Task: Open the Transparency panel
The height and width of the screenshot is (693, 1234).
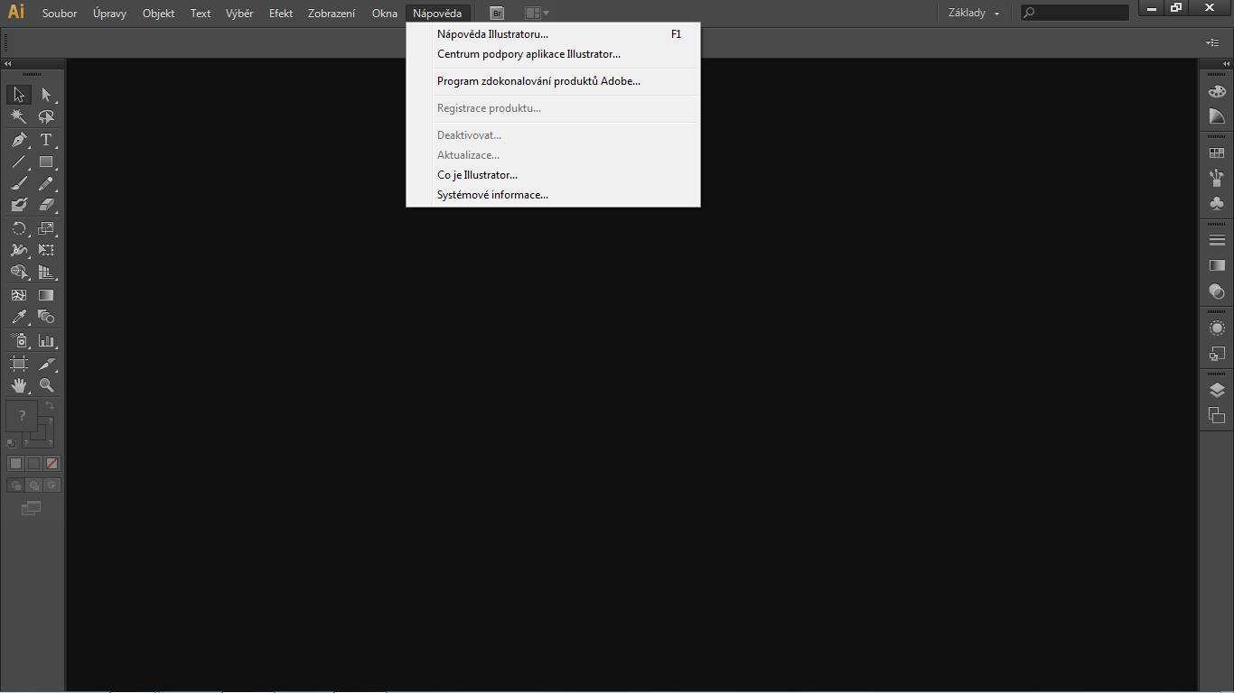Action: click(x=1217, y=291)
